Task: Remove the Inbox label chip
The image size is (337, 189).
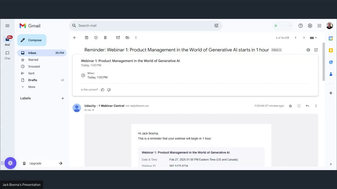Action: tap(280, 50)
